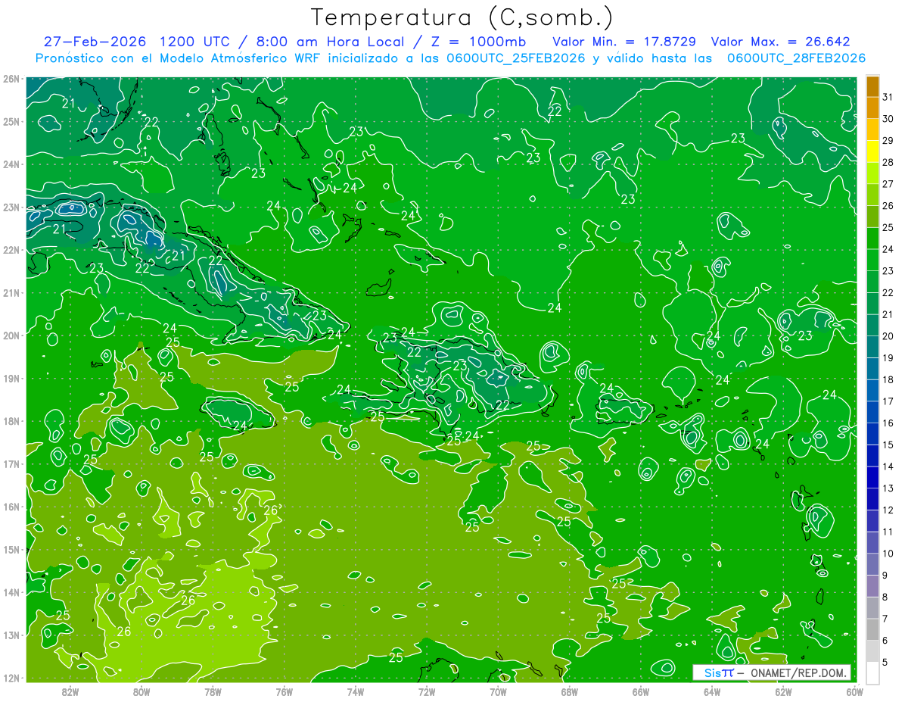Click the color scale label '9'

pos(886,576)
